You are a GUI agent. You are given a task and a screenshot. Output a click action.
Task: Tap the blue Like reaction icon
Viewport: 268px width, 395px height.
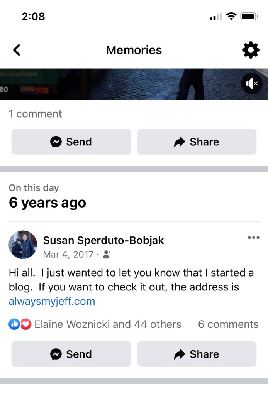14,324
